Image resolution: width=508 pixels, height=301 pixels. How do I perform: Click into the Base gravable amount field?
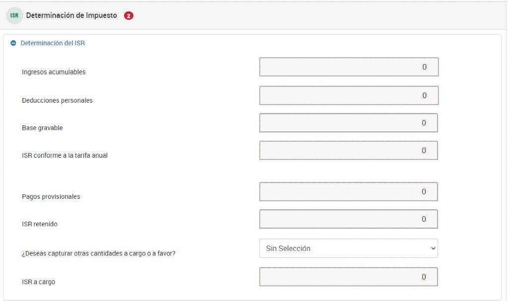(x=348, y=123)
